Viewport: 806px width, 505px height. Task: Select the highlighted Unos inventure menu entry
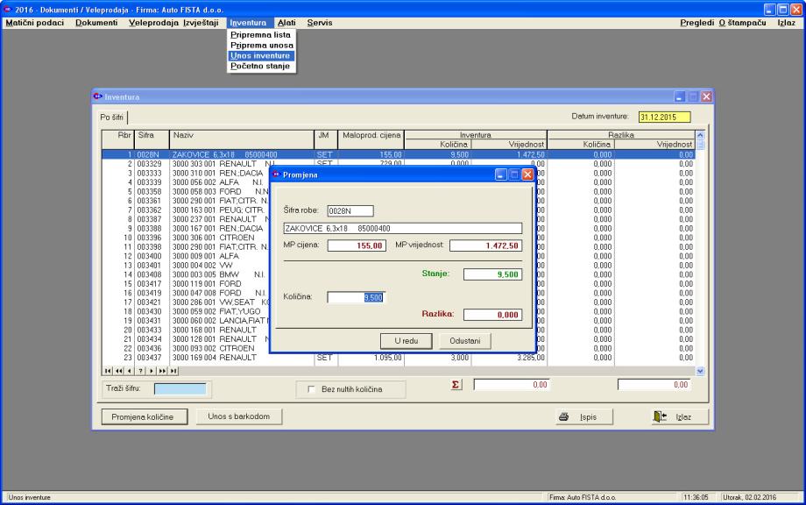260,55
